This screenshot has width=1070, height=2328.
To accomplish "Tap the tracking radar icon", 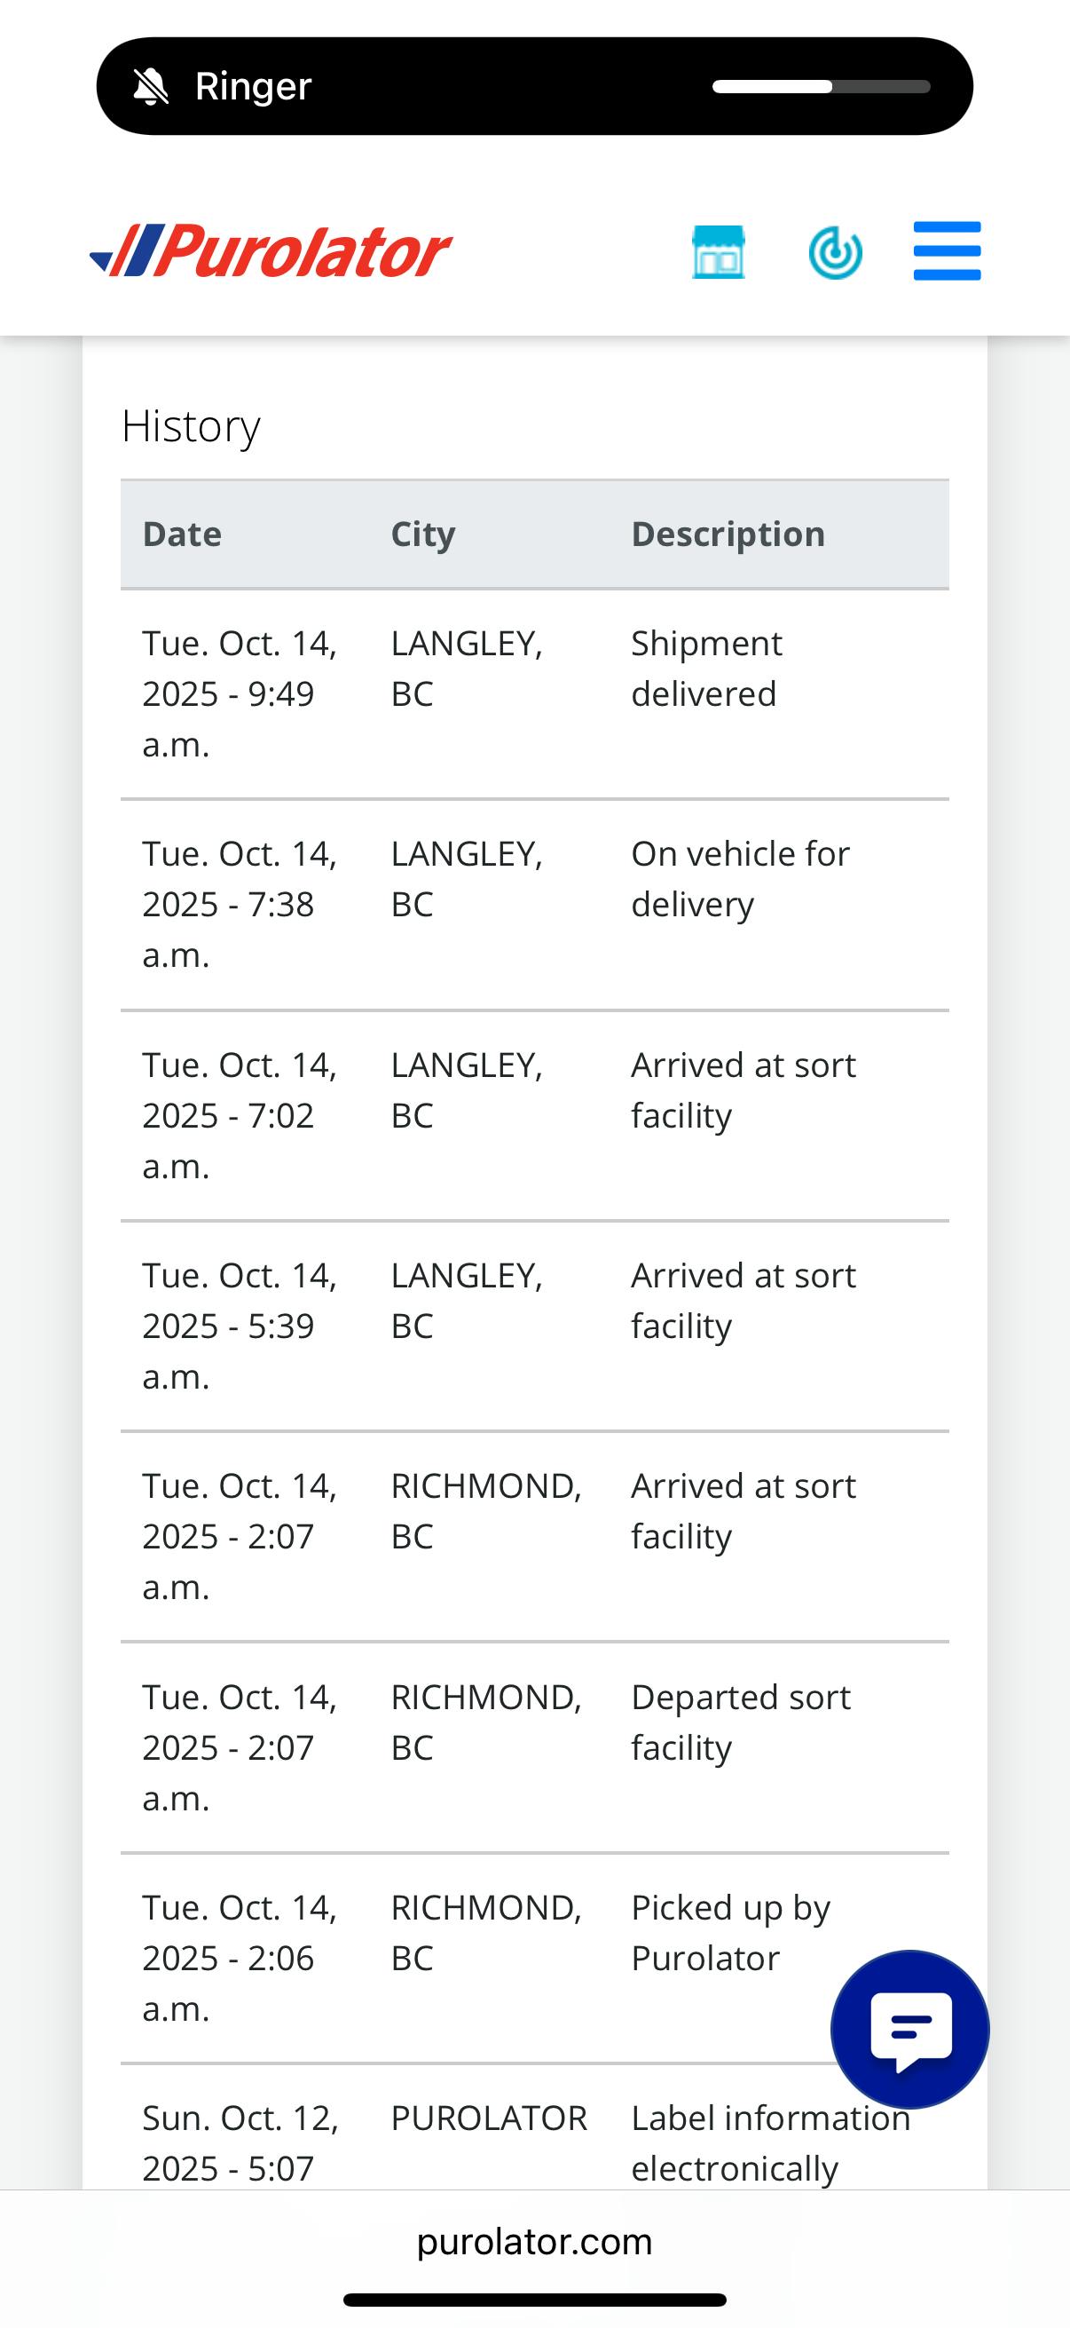I will 834,252.
